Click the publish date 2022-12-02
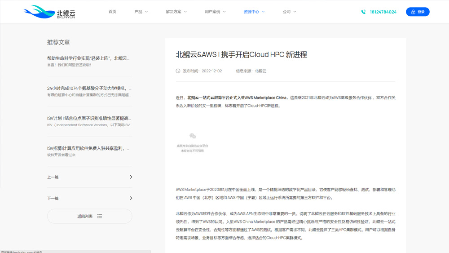 pyautogui.click(x=211, y=71)
